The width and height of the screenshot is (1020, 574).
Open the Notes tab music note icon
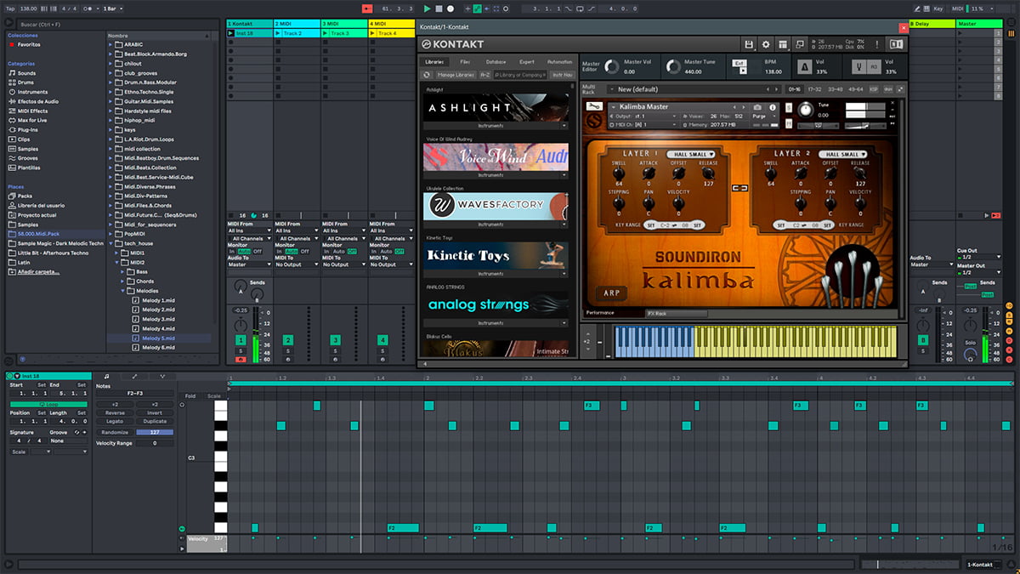[x=106, y=376]
